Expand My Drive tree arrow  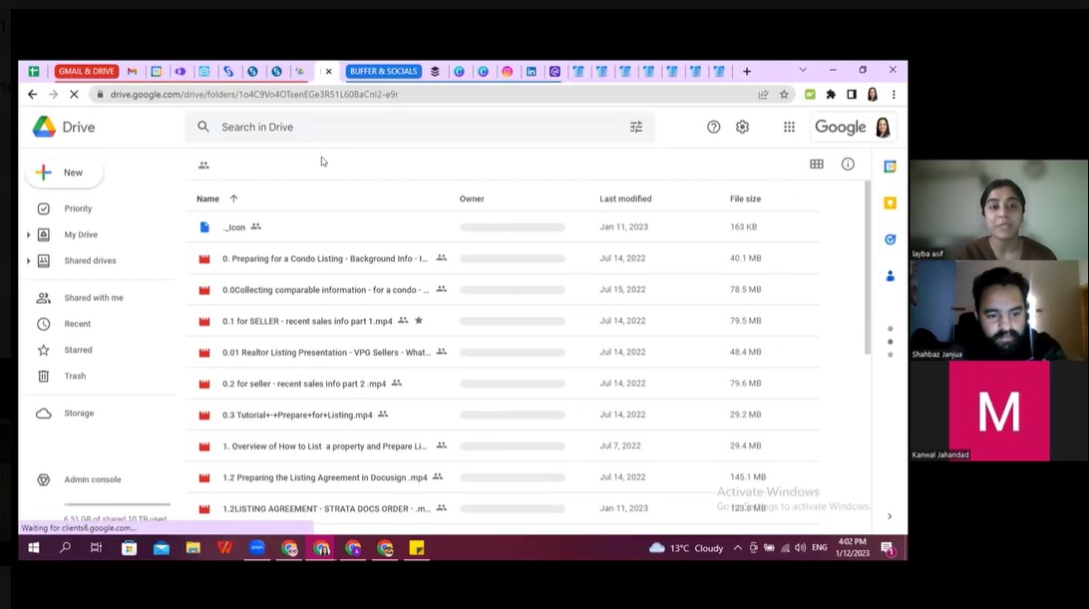click(29, 234)
